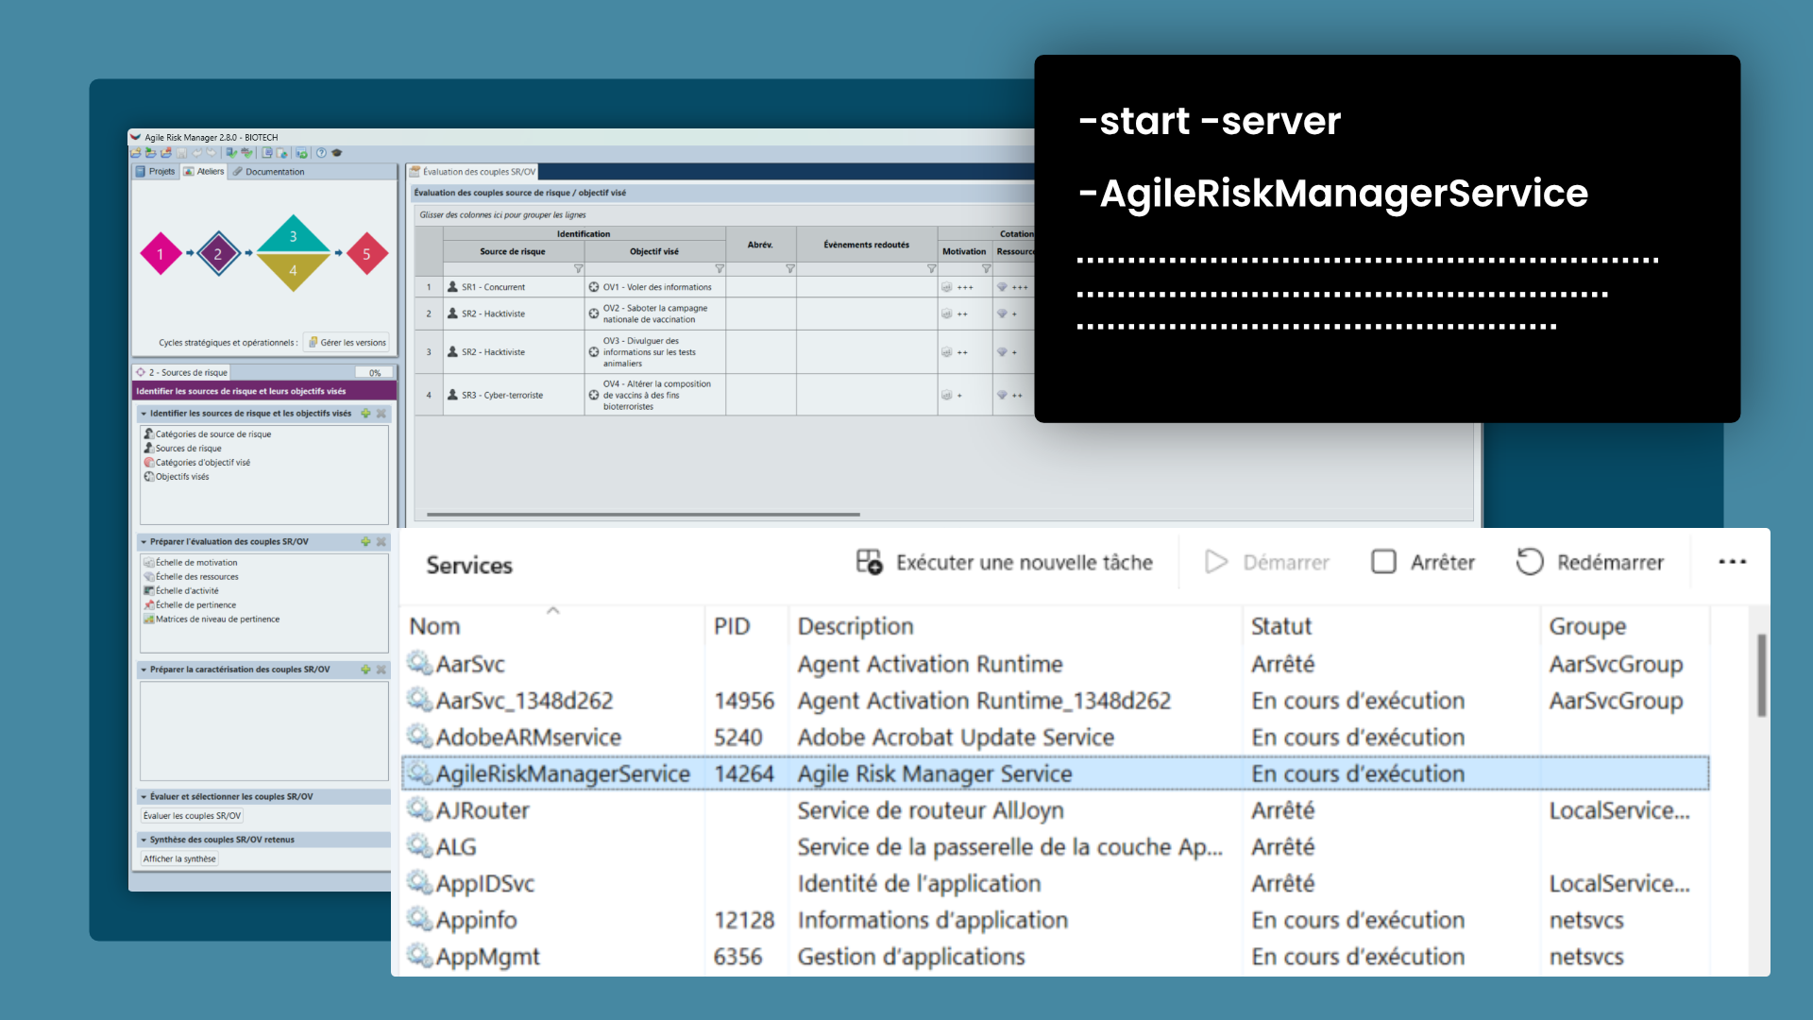Open 'Échelle de motivation' item
This screenshot has width=1813, height=1020.
191,563
